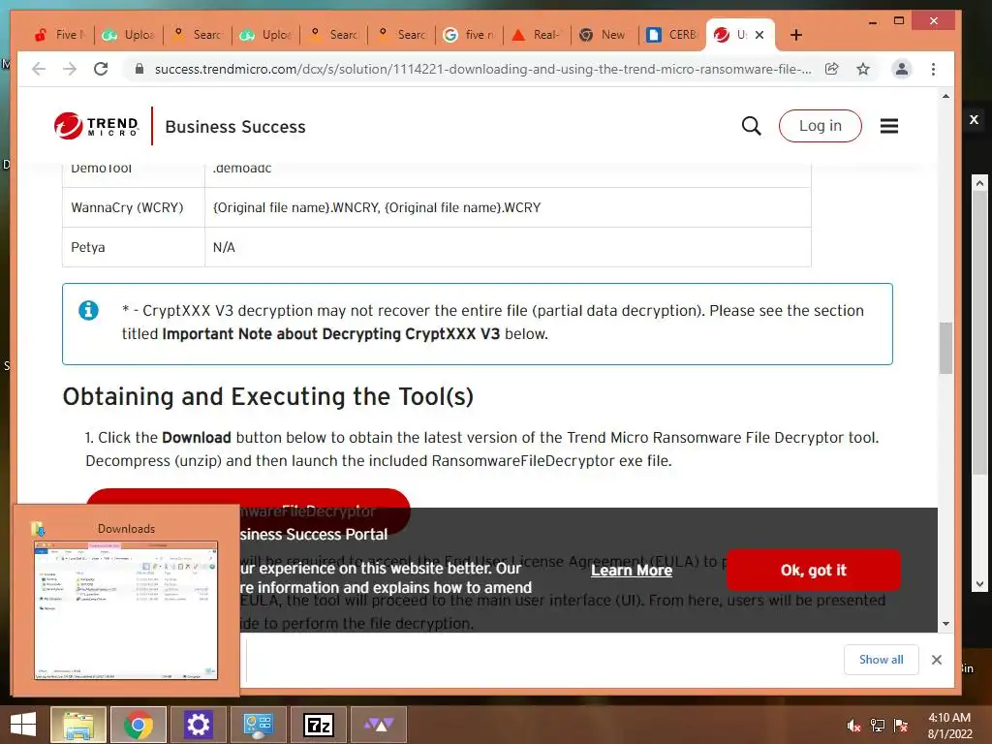
Task: Click the Windows Start button
Action: [23, 725]
